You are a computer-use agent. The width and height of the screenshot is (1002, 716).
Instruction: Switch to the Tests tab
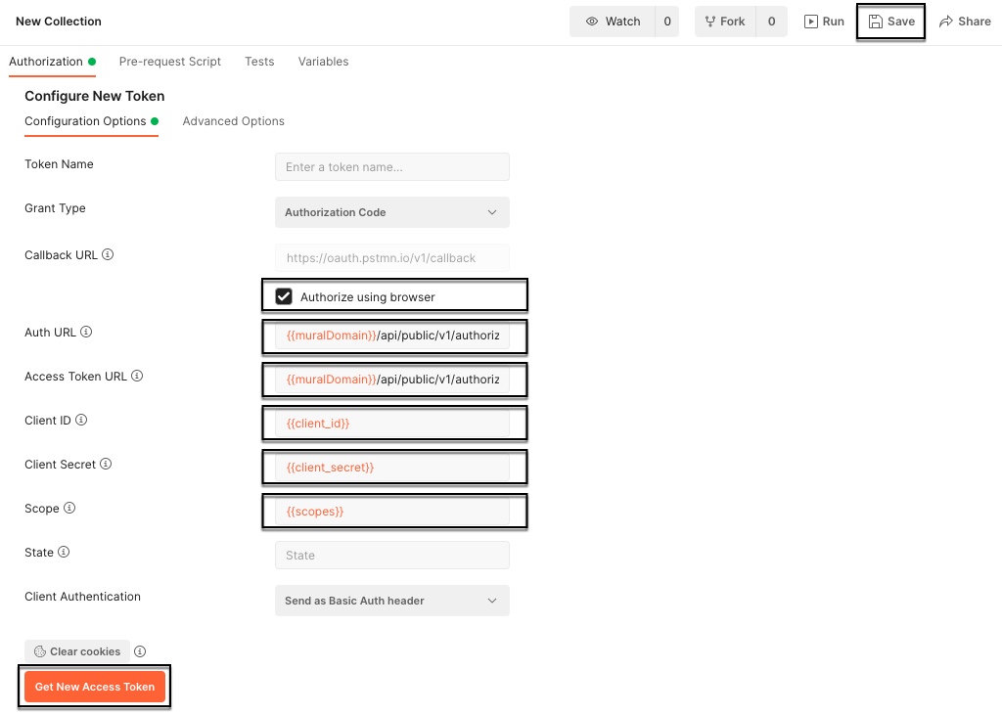(258, 61)
